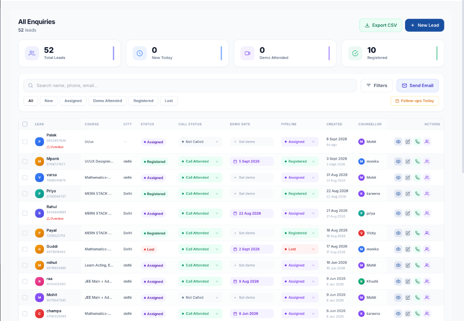
Task: Select the checkbox for lead varsa
Action: pos(25,177)
